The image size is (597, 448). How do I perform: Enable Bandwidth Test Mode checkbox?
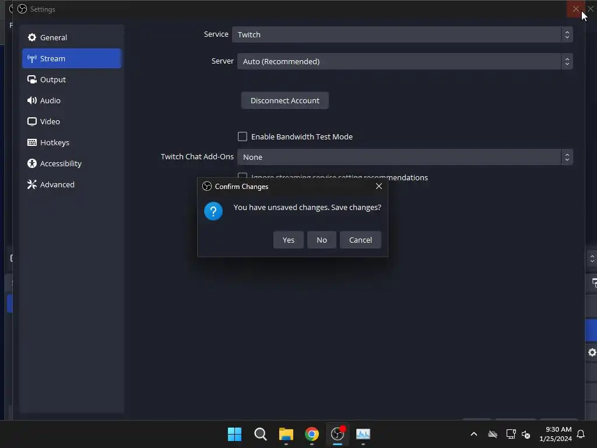pos(243,136)
